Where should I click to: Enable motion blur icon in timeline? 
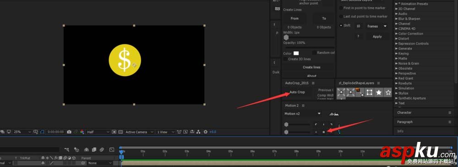click(x=102, y=150)
